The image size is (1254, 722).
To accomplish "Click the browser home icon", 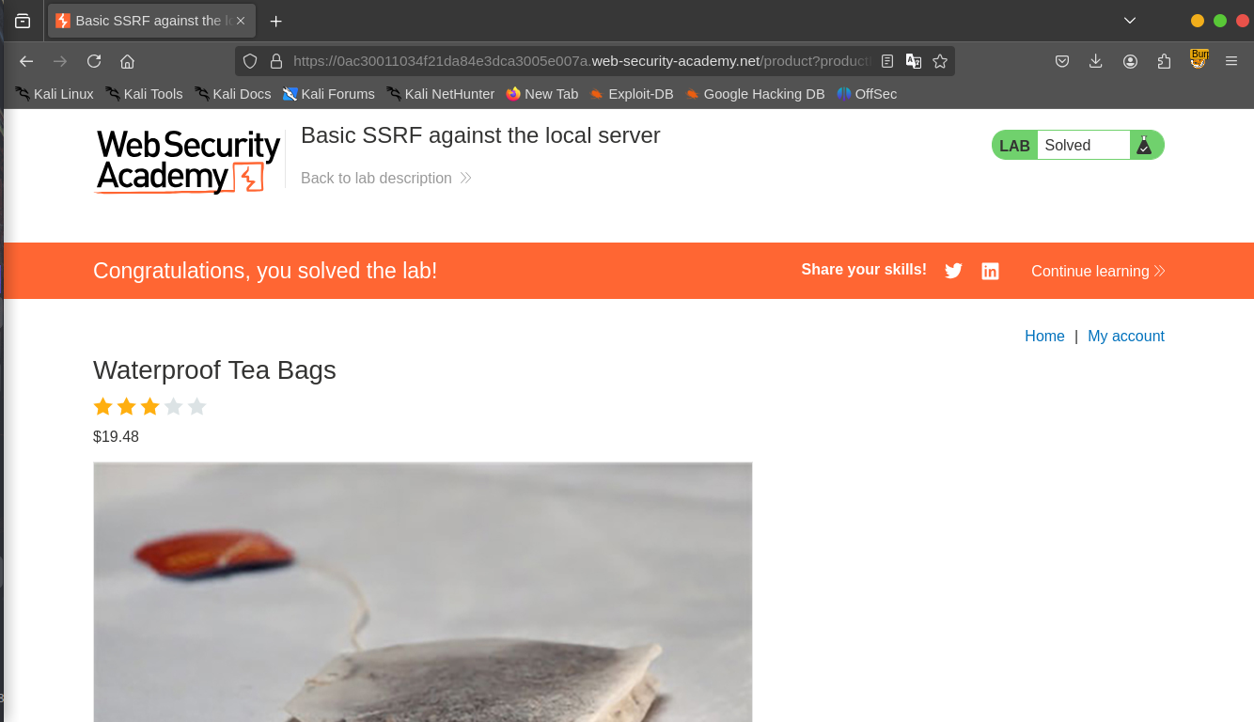I will click(127, 60).
